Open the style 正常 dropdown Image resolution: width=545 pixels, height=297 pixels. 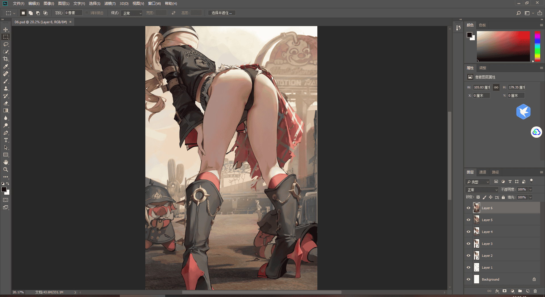click(x=132, y=13)
